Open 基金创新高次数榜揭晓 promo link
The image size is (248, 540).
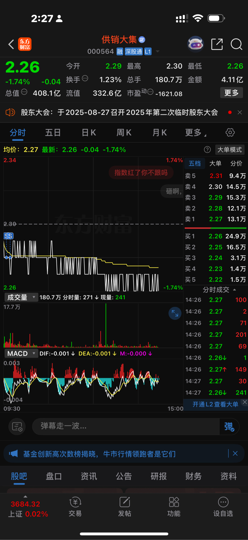click(99, 454)
